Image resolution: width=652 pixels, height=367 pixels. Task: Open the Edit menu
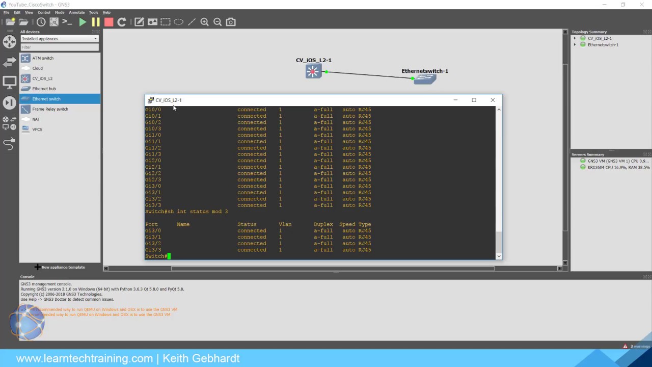pyautogui.click(x=17, y=12)
